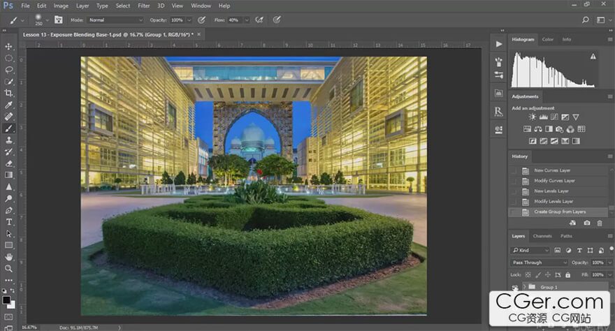Open the tool preset picker arrow

point(22,20)
